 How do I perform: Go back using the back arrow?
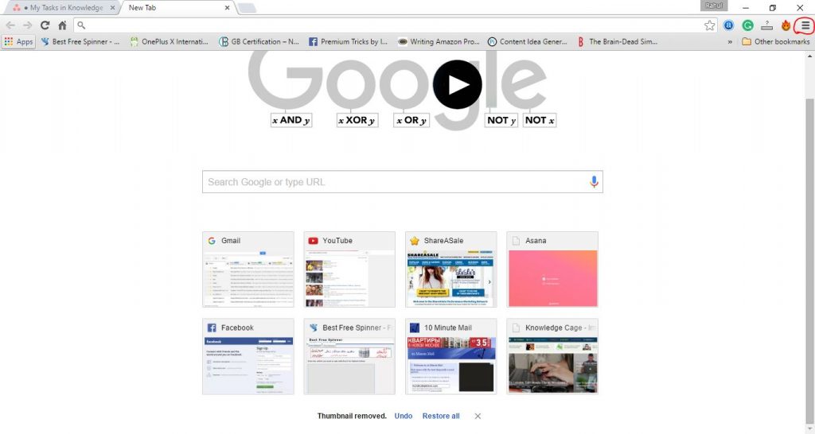coord(10,25)
